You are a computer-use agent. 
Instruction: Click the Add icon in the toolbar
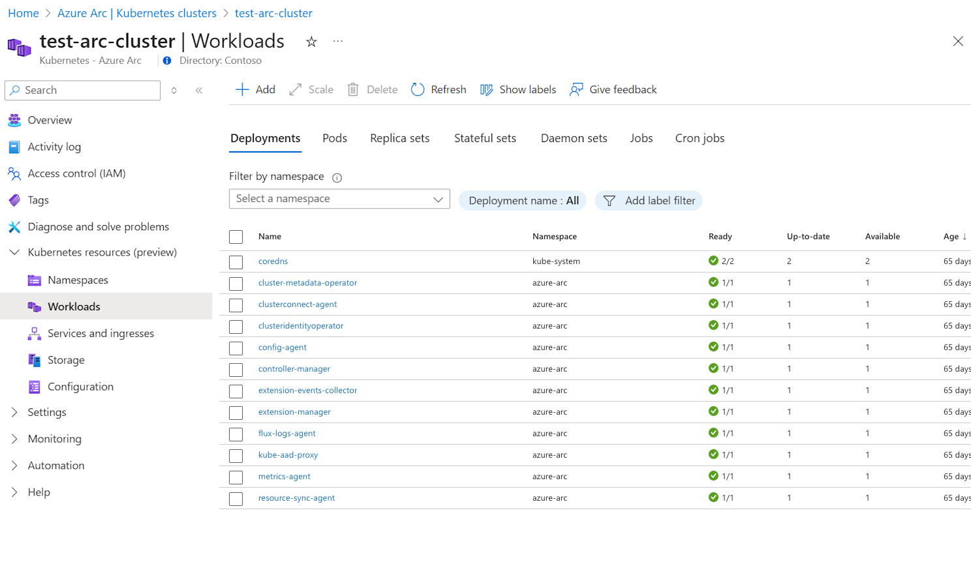(243, 89)
